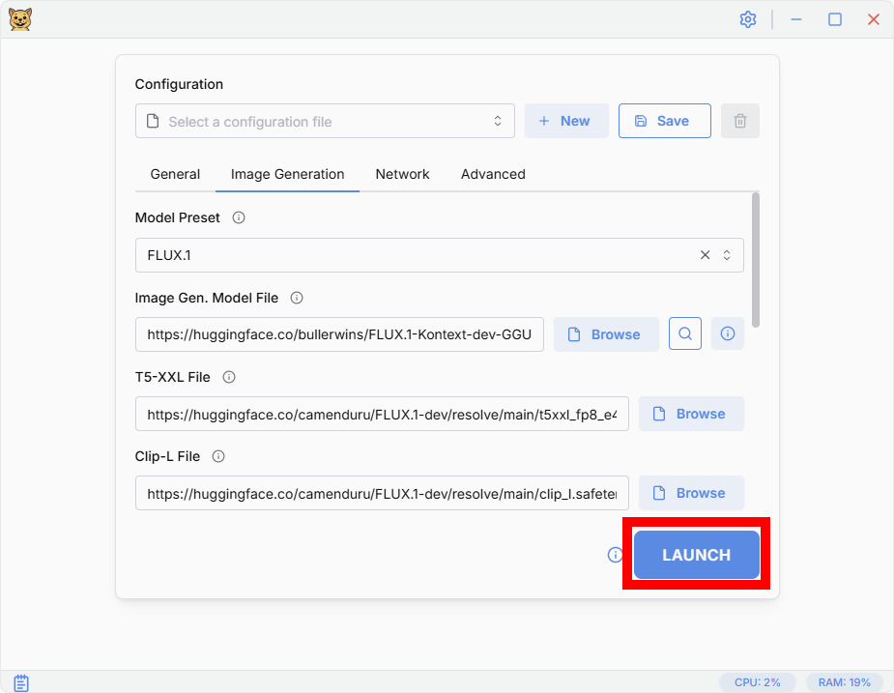This screenshot has width=894, height=693.
Task: Clear the FLUX.1 model preset
Action: [x=705, y=255]
